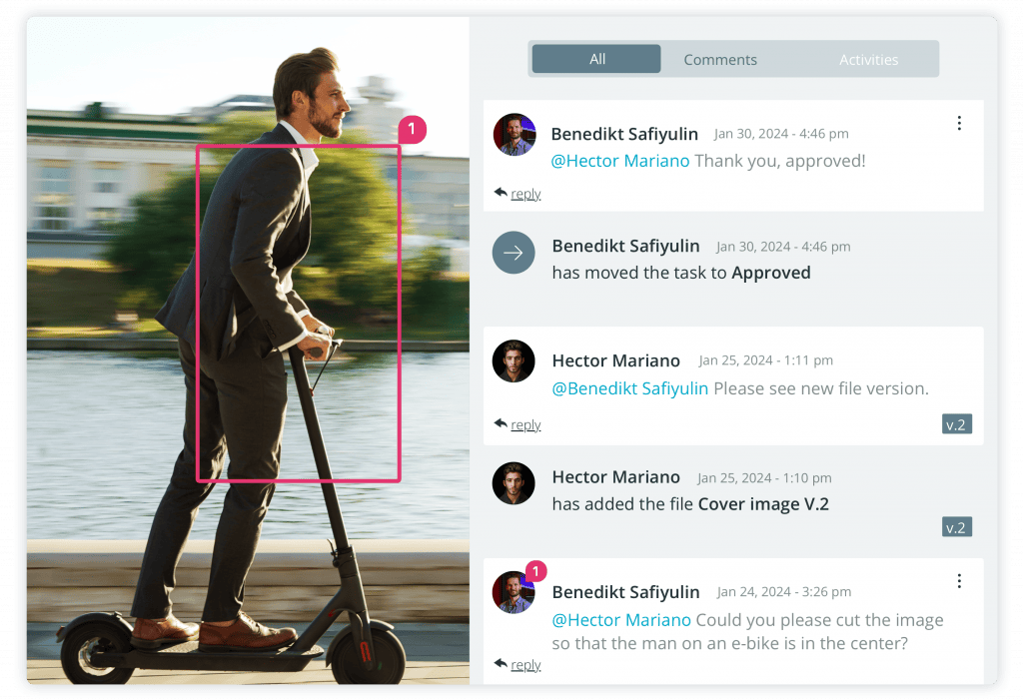The image size is (1023, 700).
Task: Select the All filter tab
Action: click(x=595, y=58)
